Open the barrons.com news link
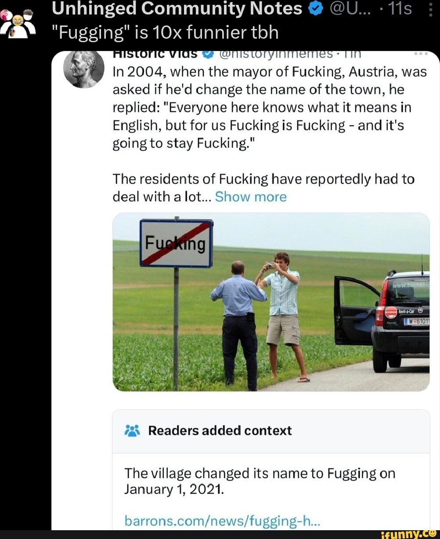The height and width of the screenshot is (539, 440). [x=222, y=521]
